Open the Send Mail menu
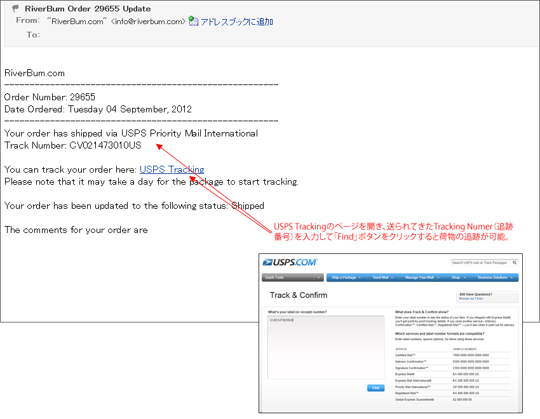Image resolution: width=540 pixels, height=419 pixels. point(382,277)
